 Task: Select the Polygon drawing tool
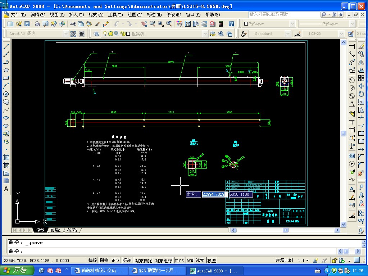6,70
